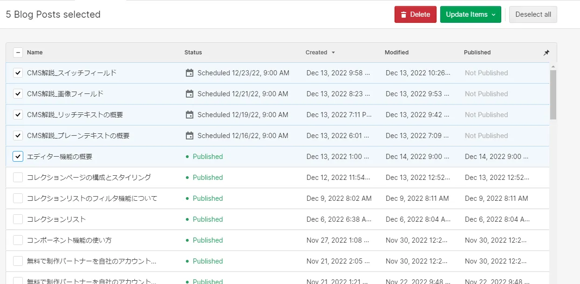
Task: Click calendar icon for 12/21/22 schedule
Action: point(189,94)
